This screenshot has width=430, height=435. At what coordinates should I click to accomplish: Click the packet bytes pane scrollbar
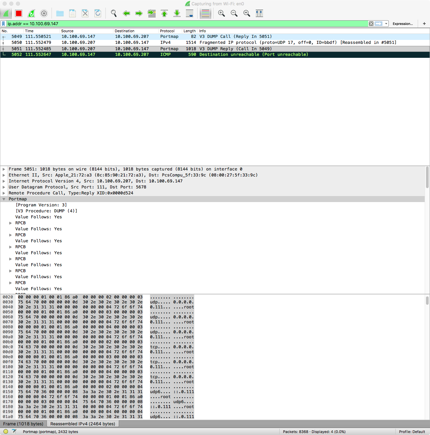tap(427, 300)
